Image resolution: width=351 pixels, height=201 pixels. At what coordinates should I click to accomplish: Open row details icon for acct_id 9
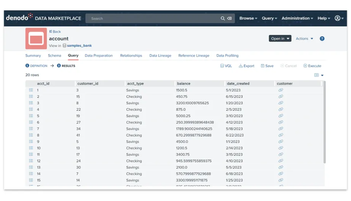pyautogui.click(x=31, y=142)
